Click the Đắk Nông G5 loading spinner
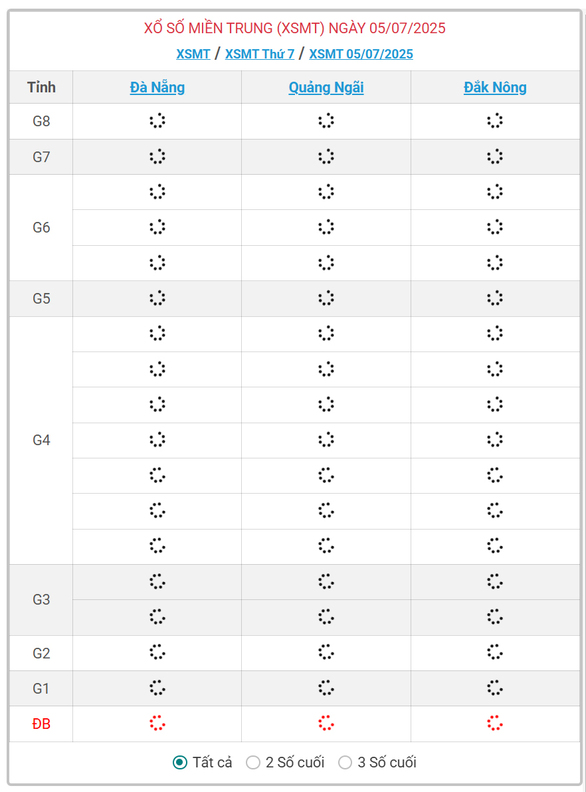Viewport: 586px width, 792px height. coord(495,298)
